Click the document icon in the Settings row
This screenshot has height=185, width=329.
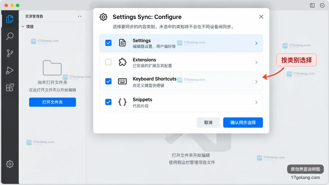click(122, 43)
